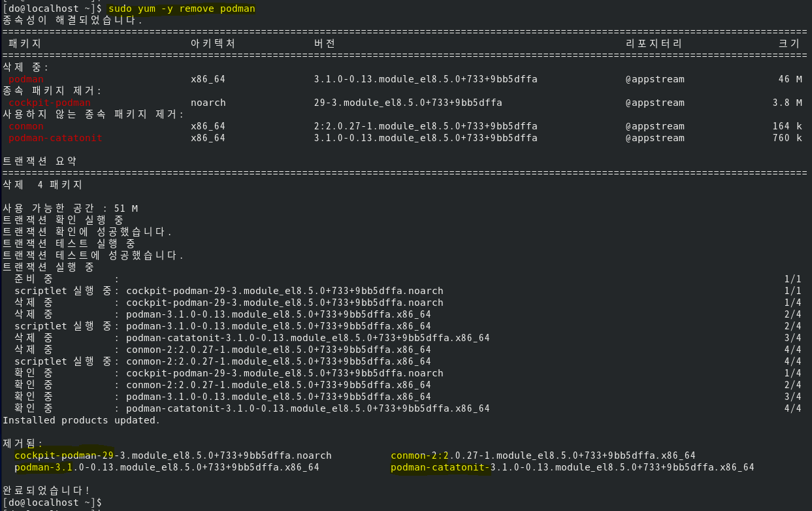Image resolution: width=812 pixels, height=511 pixels.
Task: Click the '버전' column header
Action: [325, 44]
